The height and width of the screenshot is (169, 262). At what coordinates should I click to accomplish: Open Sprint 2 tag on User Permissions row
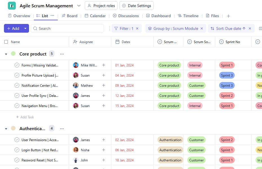227,140
